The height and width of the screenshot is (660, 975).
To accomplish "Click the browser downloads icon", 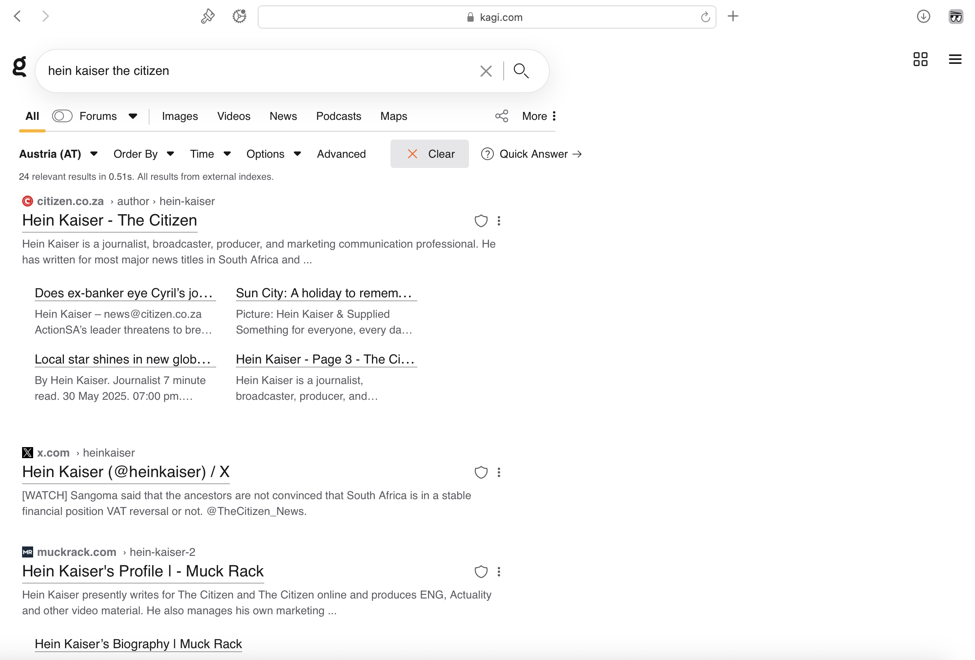I will point(923,17).
